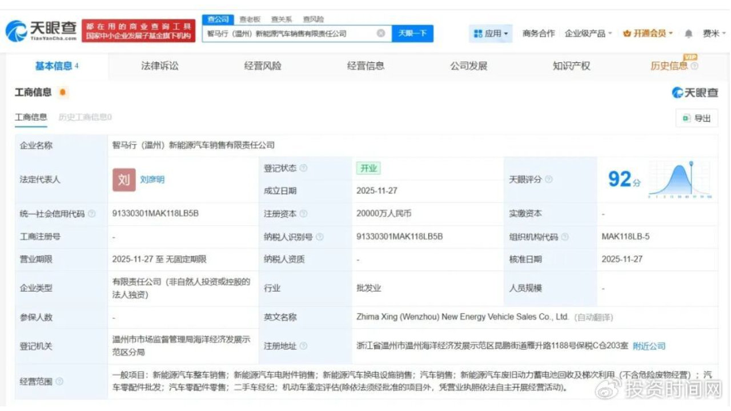Open the 商务合作 link
This screenshot has width=731, height=411.
[x=539, y=34]
